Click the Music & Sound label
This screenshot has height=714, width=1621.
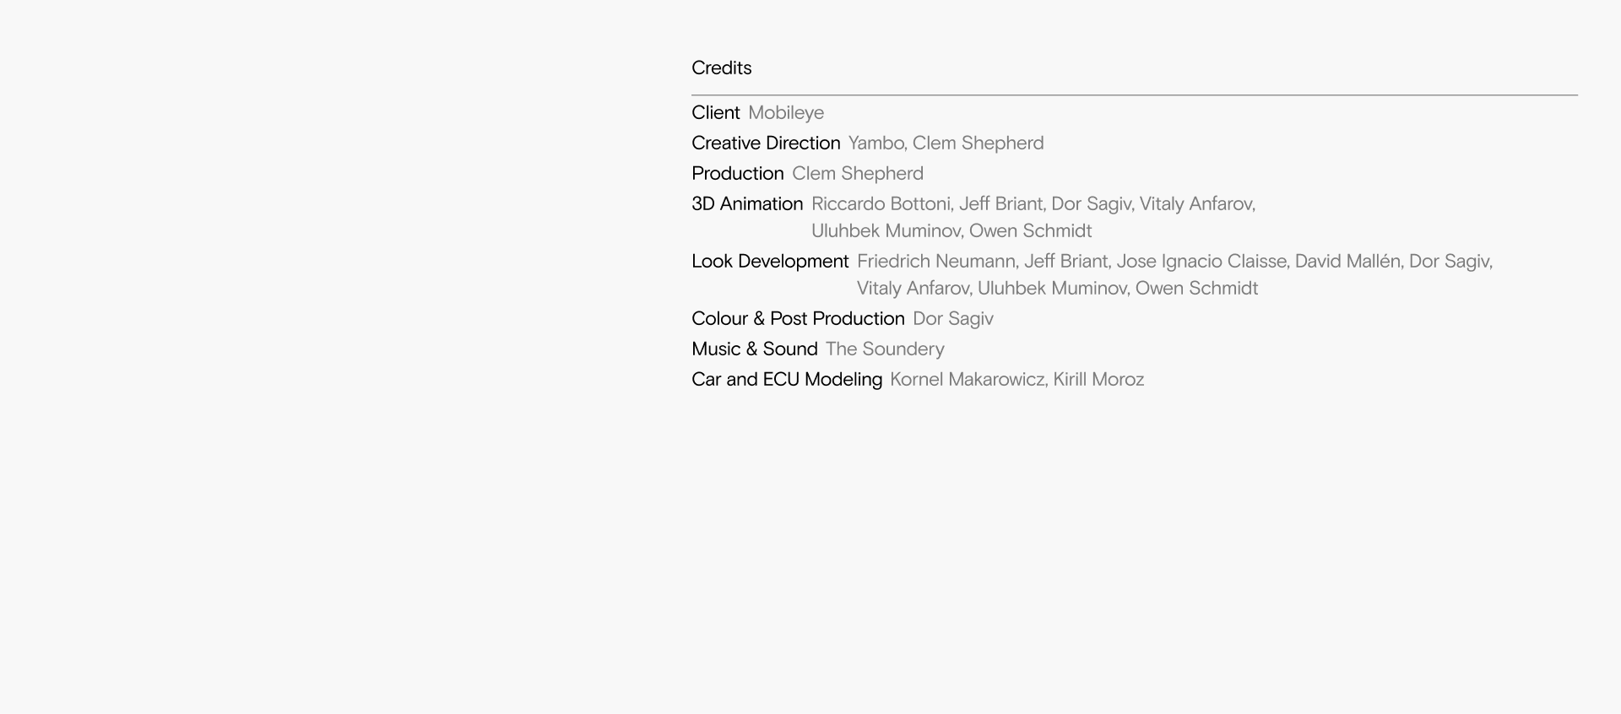pos(754,349)
